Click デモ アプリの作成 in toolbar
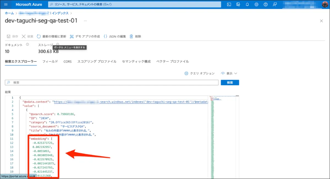 point(85,36)
